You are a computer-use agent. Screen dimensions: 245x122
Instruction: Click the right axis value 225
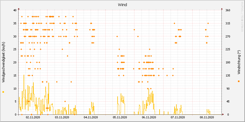[x=228, y=49]
